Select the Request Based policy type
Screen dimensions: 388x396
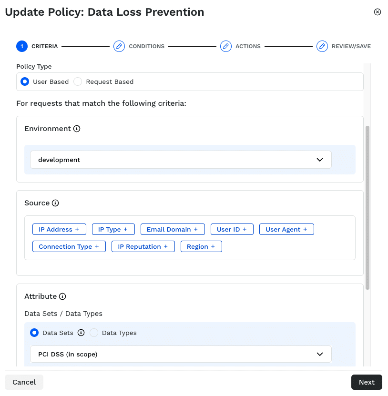point(78,81)
